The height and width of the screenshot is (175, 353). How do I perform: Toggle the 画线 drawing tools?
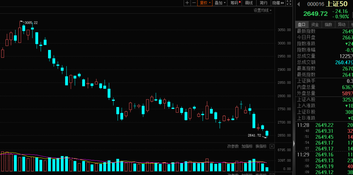[249, 3]
